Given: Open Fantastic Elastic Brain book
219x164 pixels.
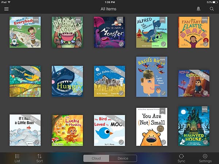Looking at the screenshot, I should tap(193, 32).
